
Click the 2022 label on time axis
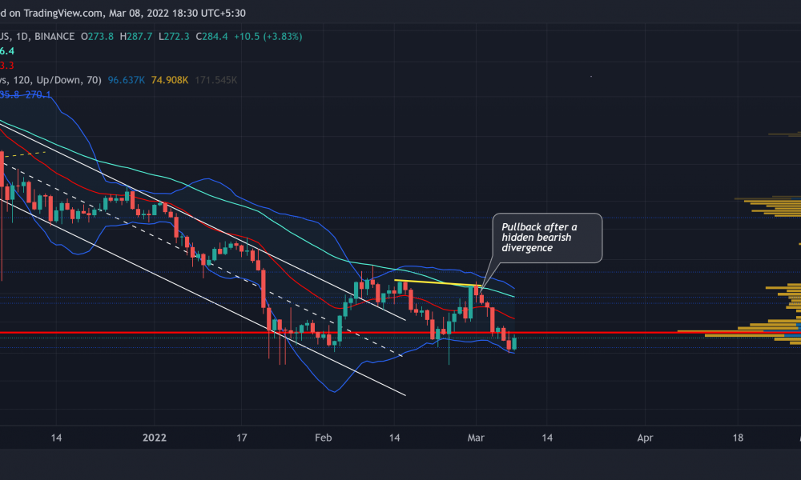click(x=155, y=438)
